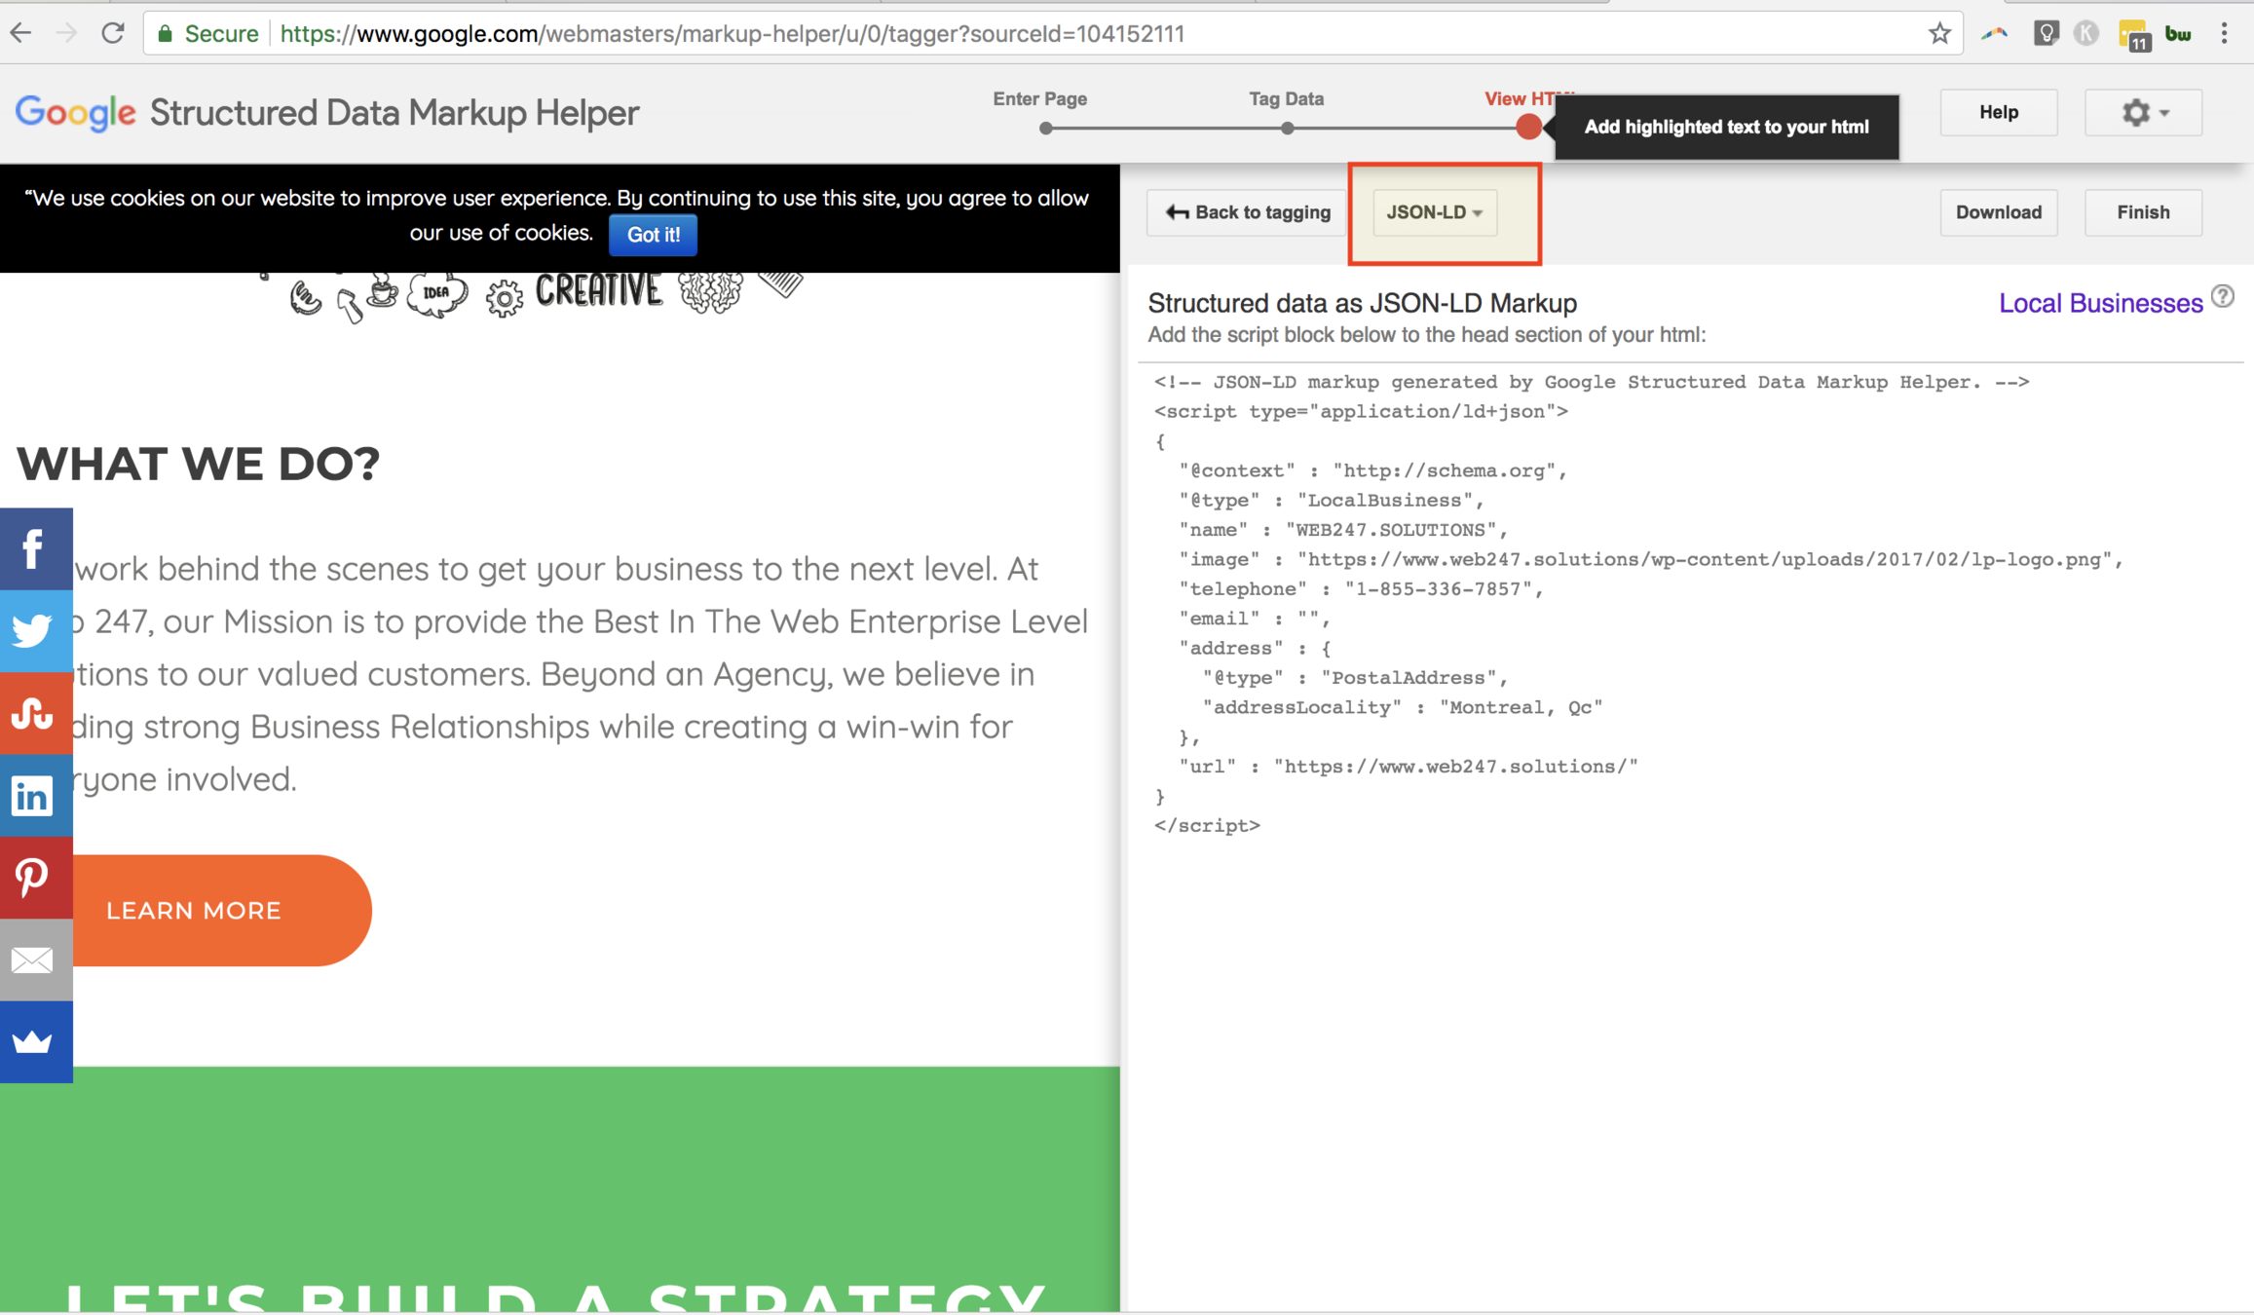Viewport: 2254px width, 1315px height.
Task: Bookmark page with the star icon
Action: pos(1938,34)
